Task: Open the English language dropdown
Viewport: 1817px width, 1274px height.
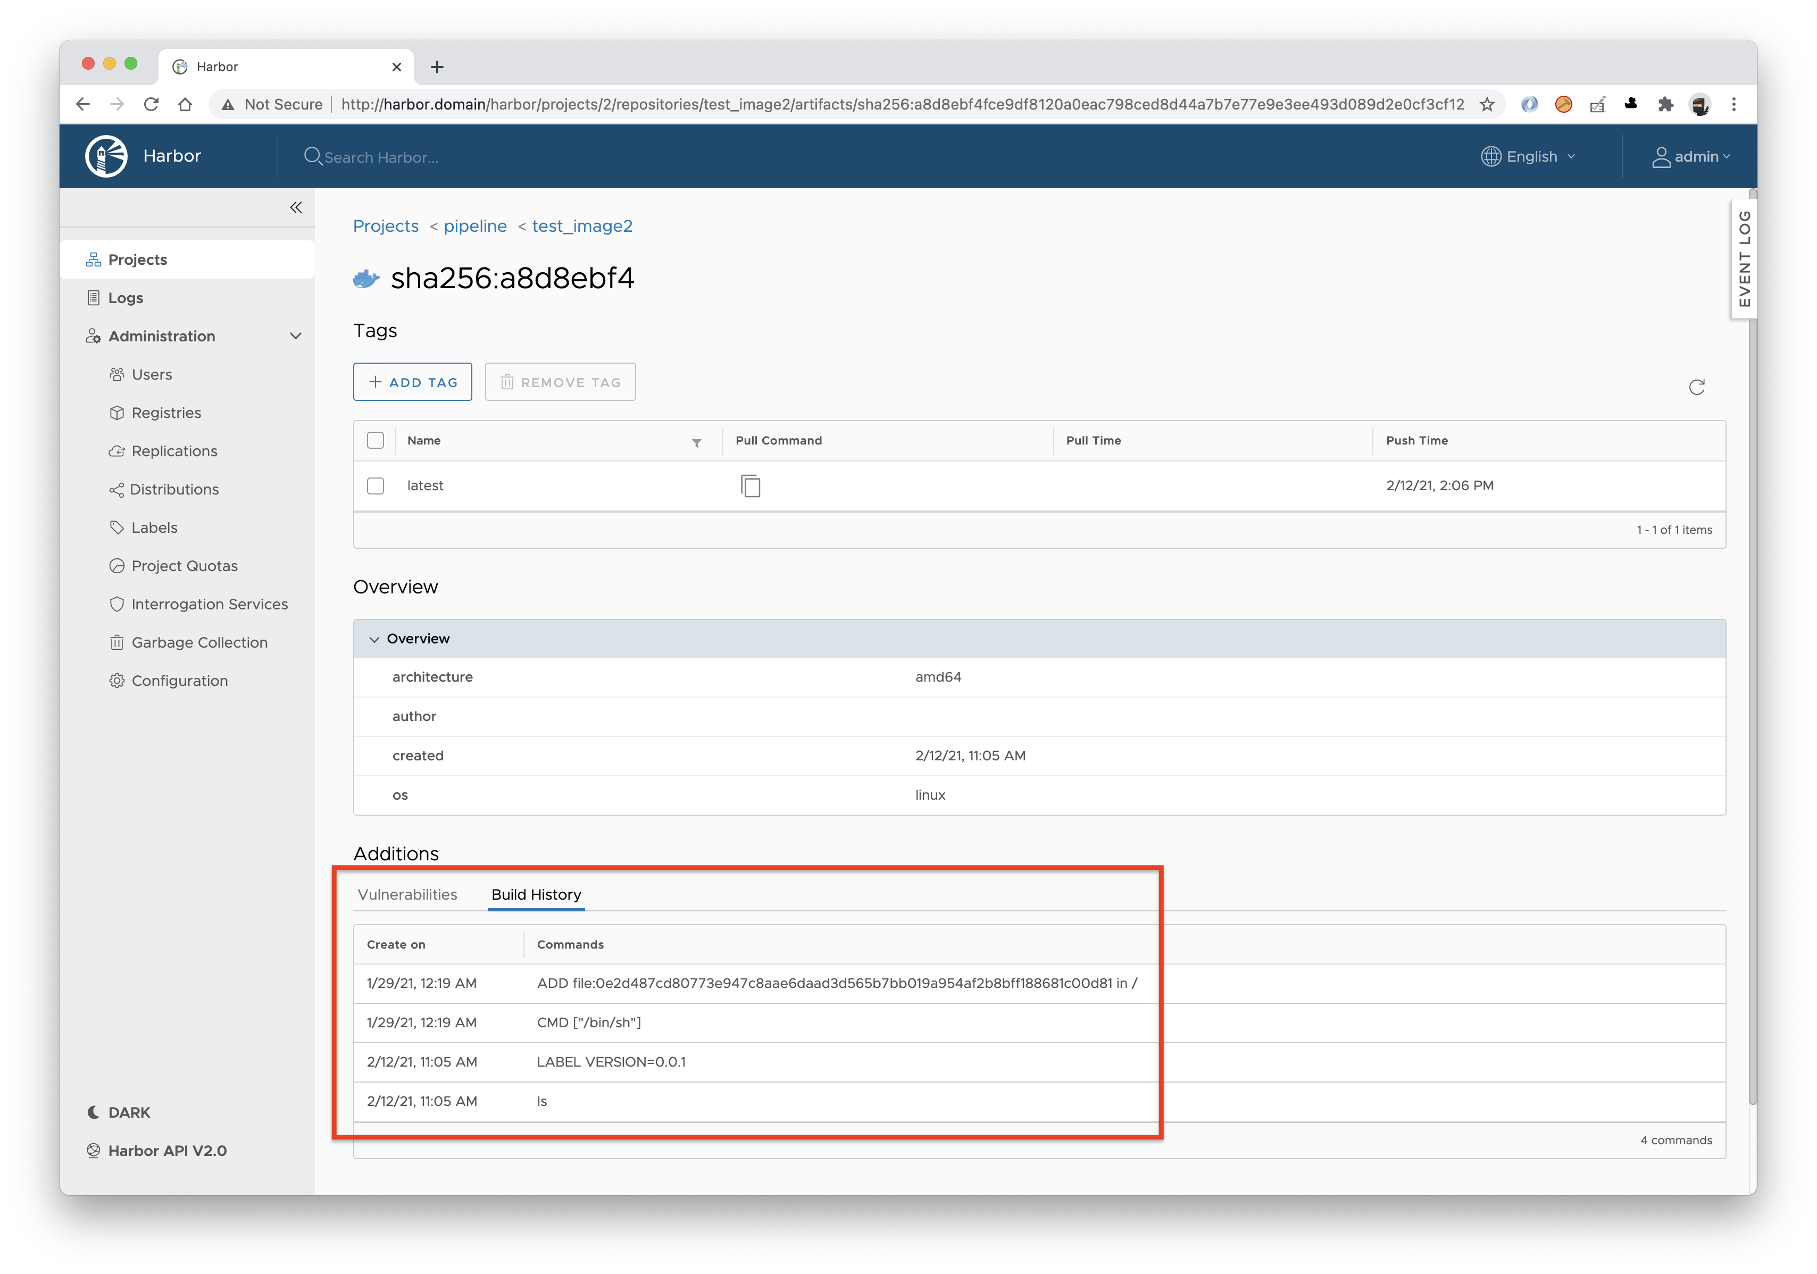Action: [x=1527, y=156]
